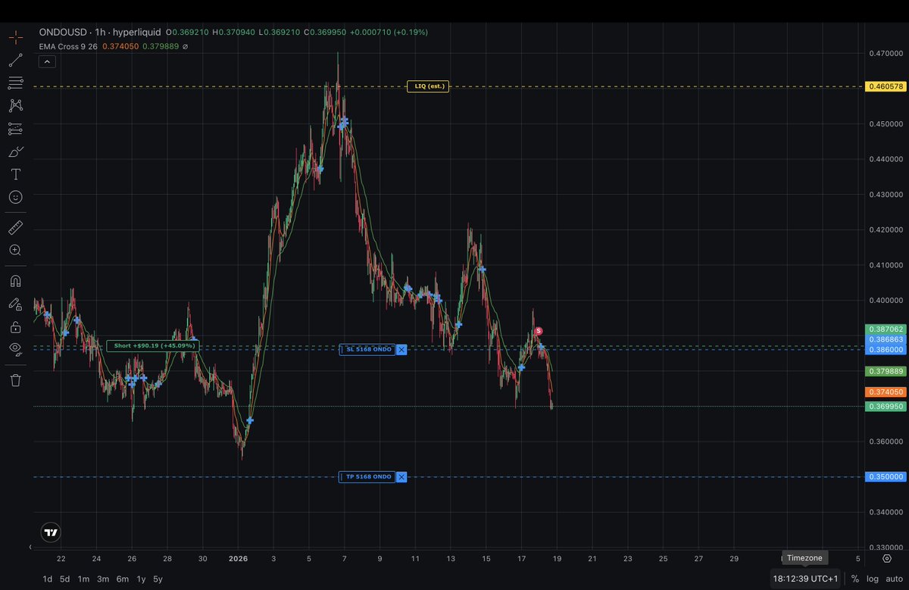Select the crosshair cursor tool
The image size is (909, 590).
coord(15,37)
